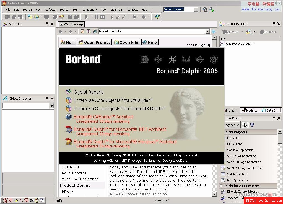Screen dimensions: 283x204
Task: Click the Open file toolbar icon
Action: [37, 17]
